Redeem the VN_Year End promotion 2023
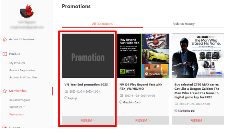The width and height of the screenshot is (244, 134). [x=88, y=120]
